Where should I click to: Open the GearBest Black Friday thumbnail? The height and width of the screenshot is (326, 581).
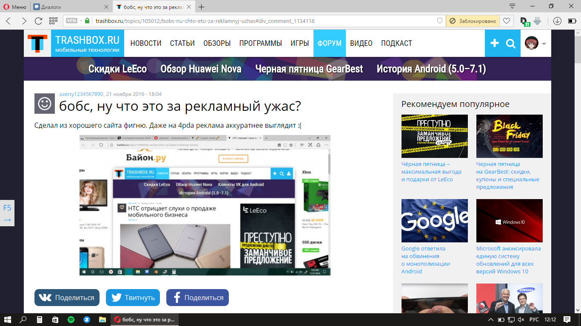point(510,136)
